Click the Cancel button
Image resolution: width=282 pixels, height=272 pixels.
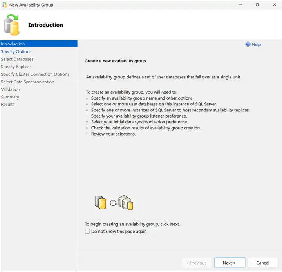coord(263,263)
